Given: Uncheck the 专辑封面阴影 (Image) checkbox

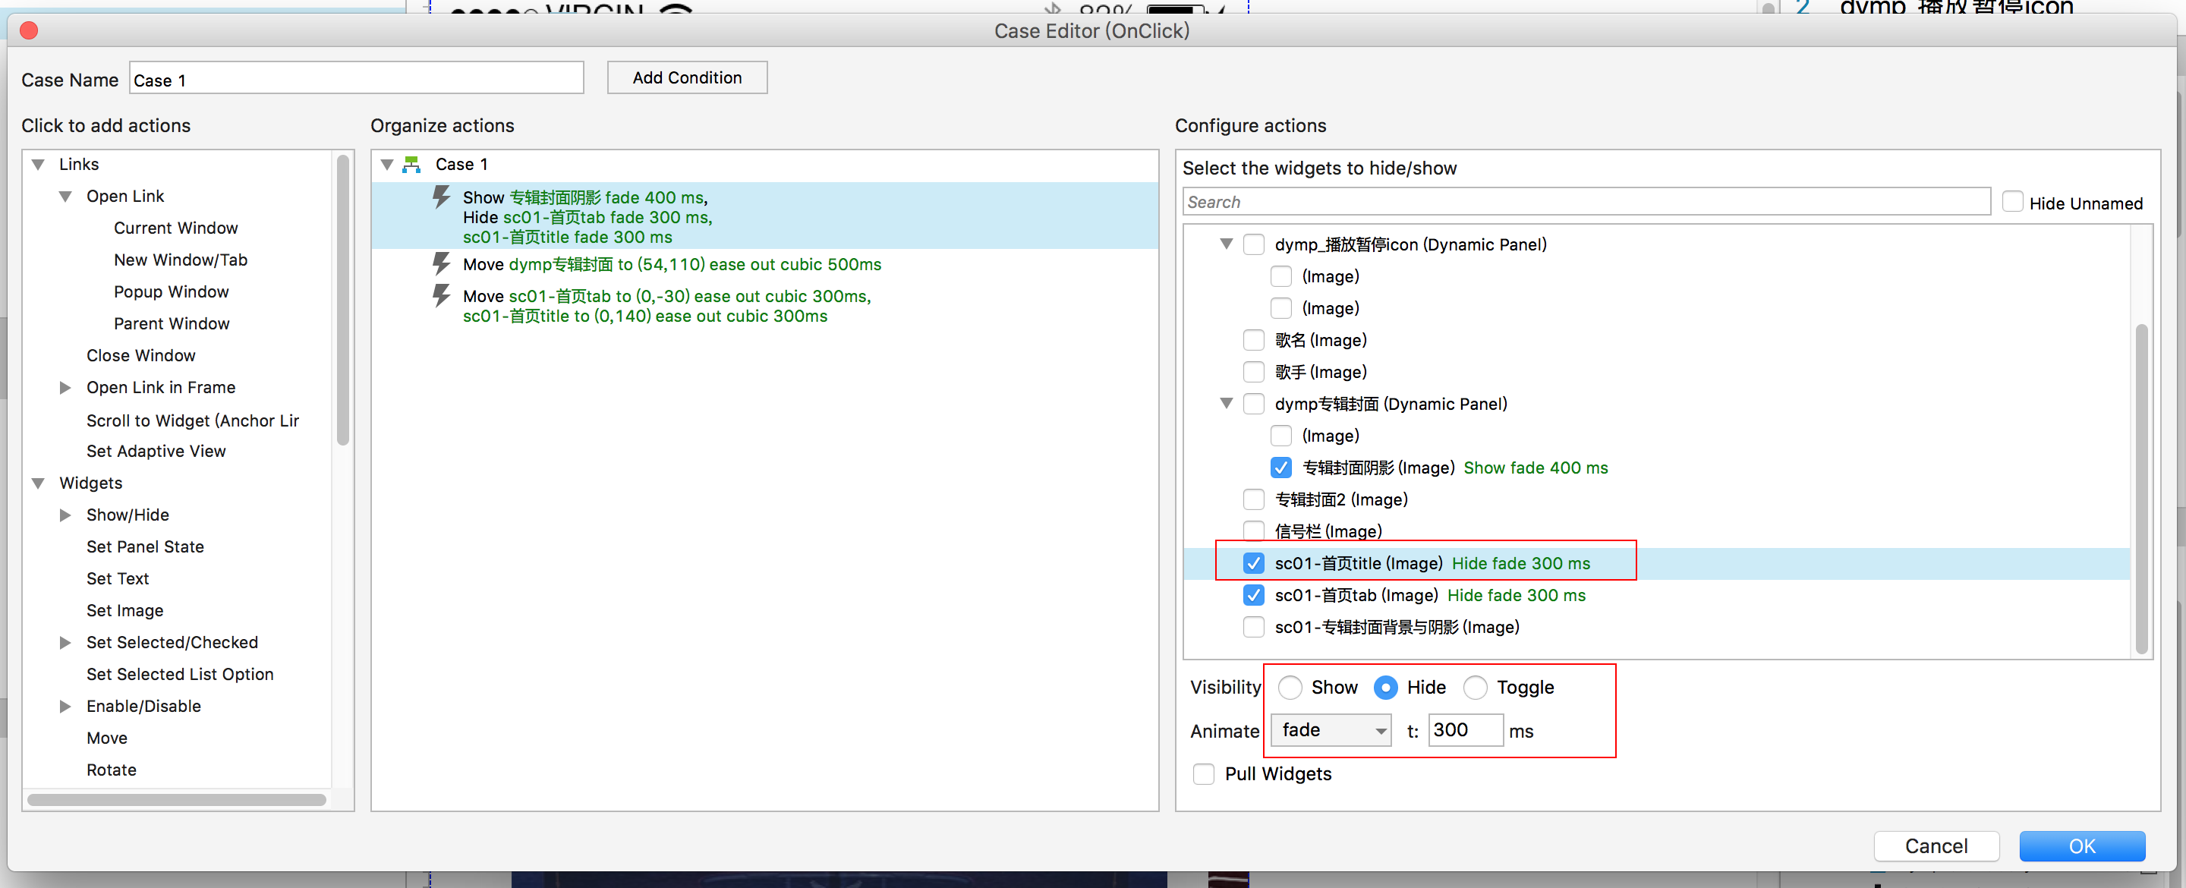Looking at the screenshot, I should click(1280, 468).
